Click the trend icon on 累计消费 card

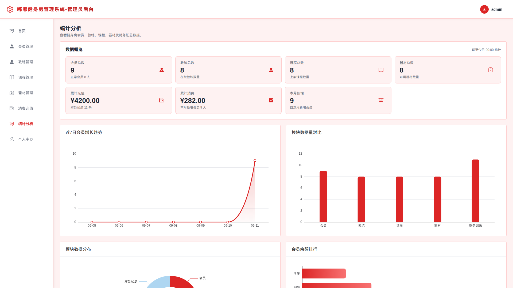tap(271, 100)
